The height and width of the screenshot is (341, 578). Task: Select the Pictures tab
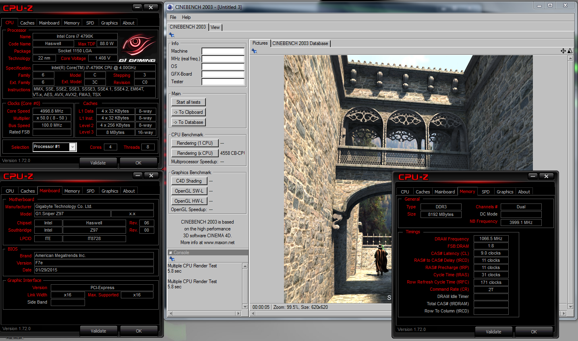click(x=260, y=43)
